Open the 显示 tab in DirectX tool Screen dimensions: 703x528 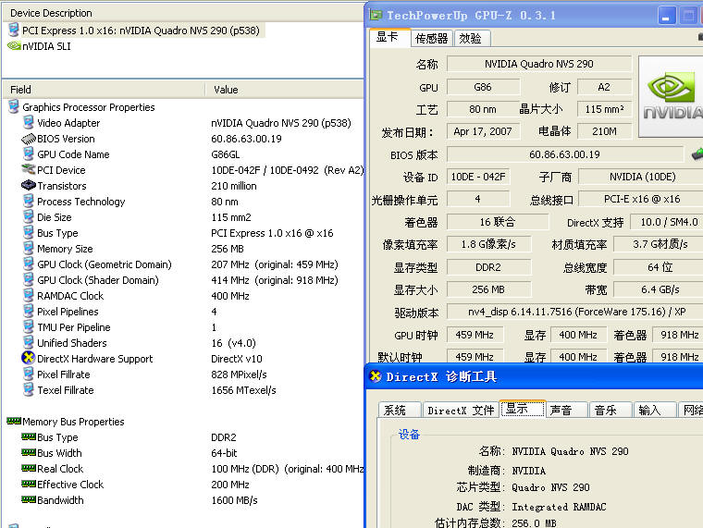click(x=523, y=409)
